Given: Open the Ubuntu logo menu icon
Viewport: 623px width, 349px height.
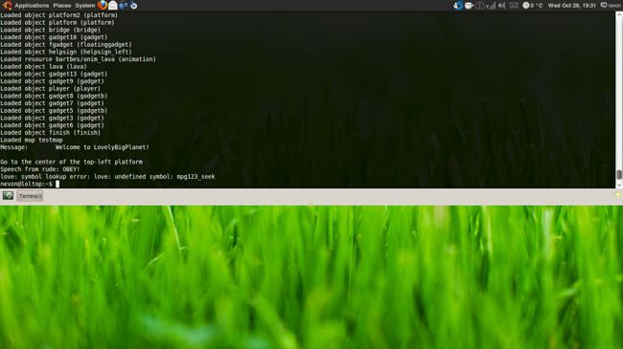Looking at the screenshot, I should [x=7, y=5].
